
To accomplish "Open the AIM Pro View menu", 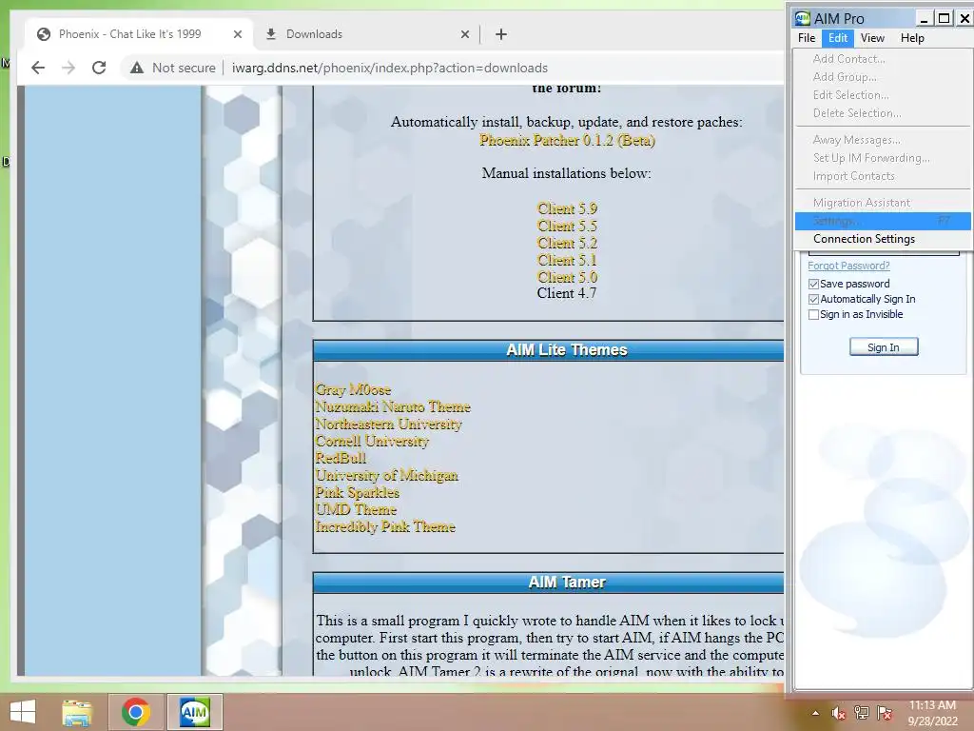I will 872,38.
